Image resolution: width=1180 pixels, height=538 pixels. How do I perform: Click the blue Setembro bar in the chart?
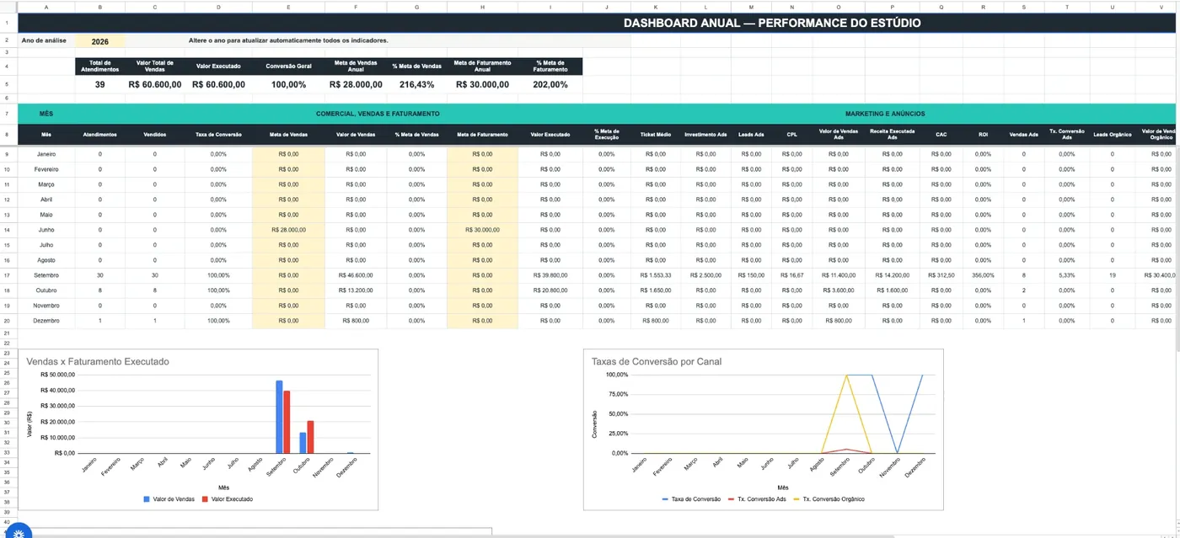tap(279, 417)
